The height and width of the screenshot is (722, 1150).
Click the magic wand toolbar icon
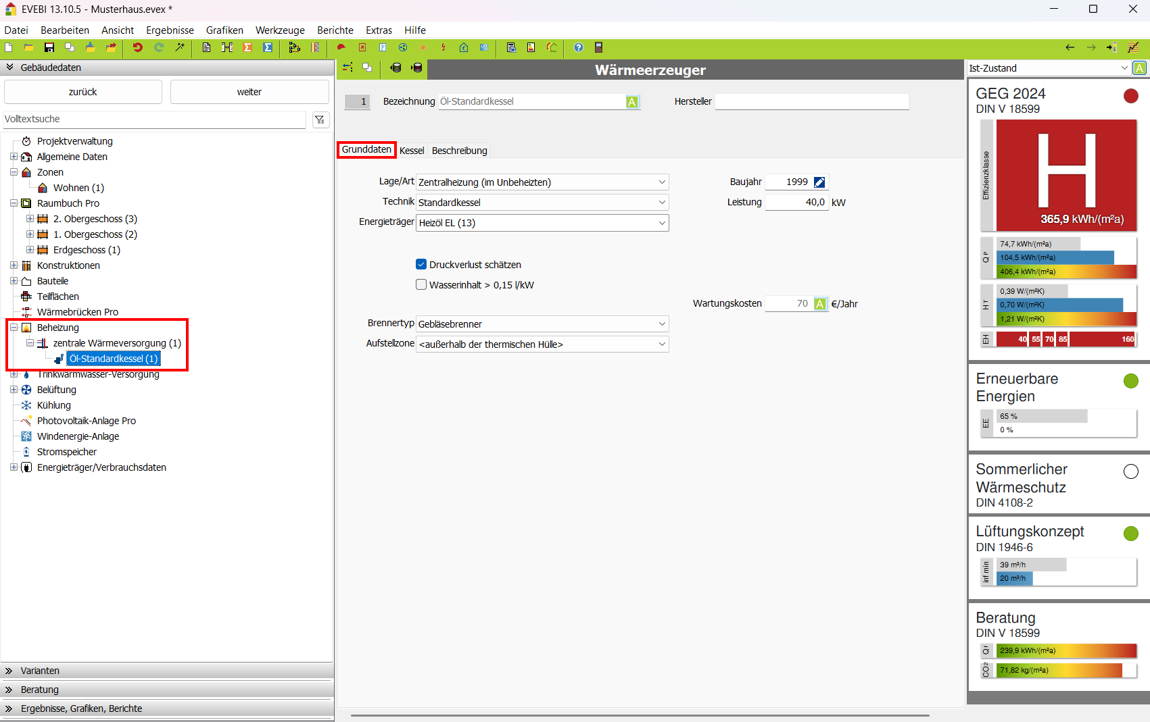point(180,47)
